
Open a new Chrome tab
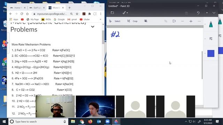click(69, 8)
